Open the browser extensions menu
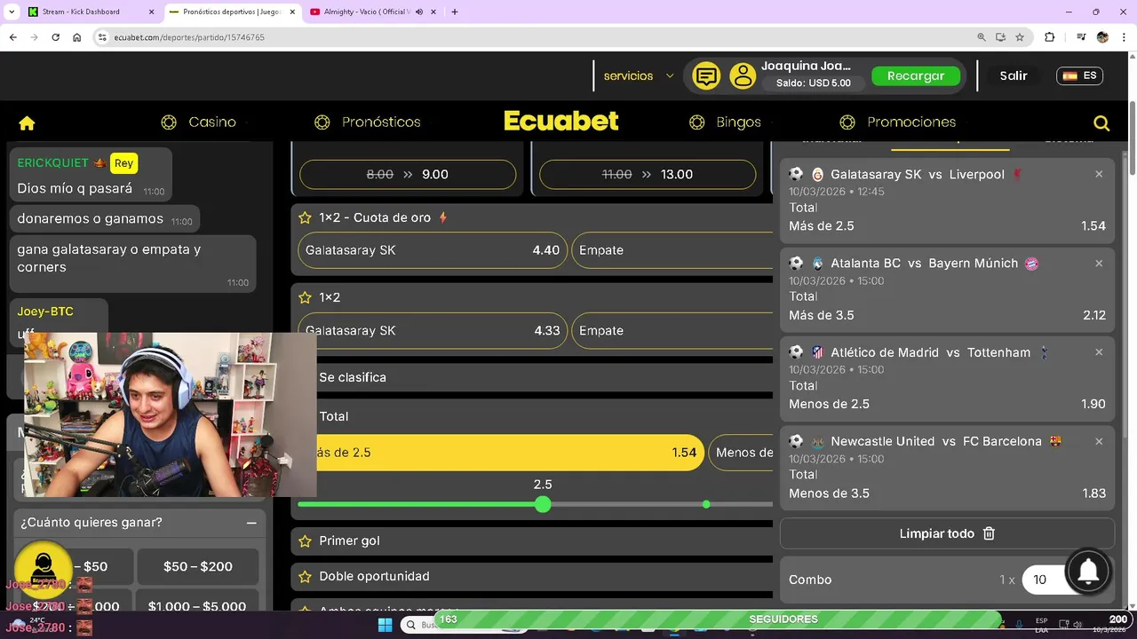This screenshot has height=639, width=1137. pyautogui.click(x=1050, y=37)
